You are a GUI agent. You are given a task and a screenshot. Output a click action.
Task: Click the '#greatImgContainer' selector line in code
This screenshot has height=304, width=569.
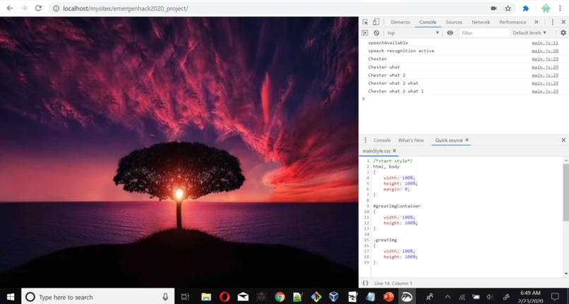397,206
